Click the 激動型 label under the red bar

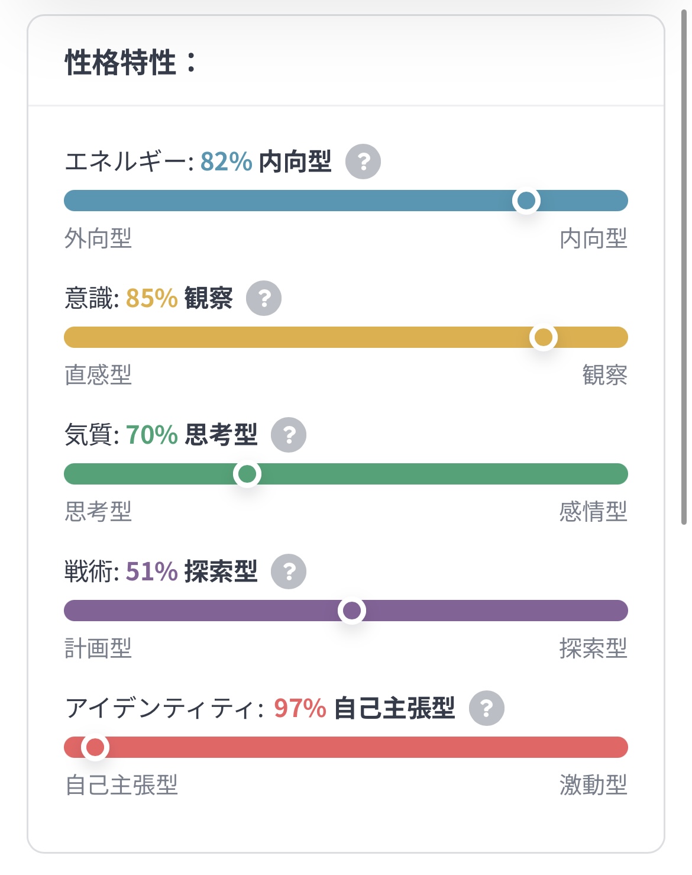[593, 785]
